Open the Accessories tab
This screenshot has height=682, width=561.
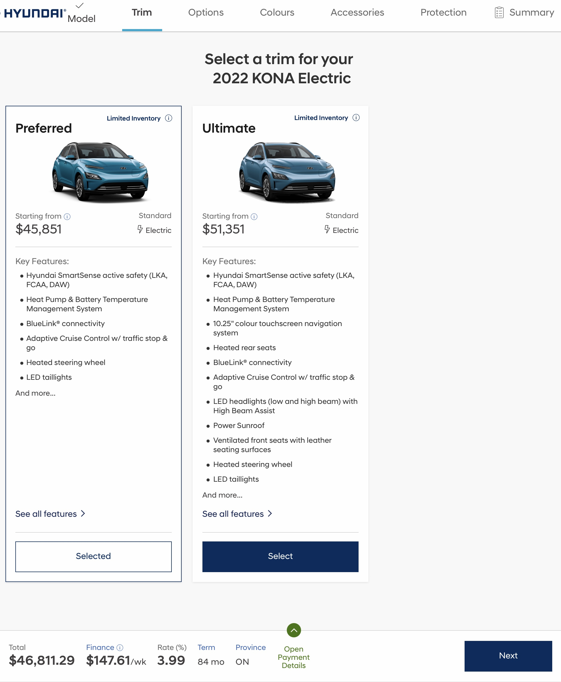pos(357,13)
